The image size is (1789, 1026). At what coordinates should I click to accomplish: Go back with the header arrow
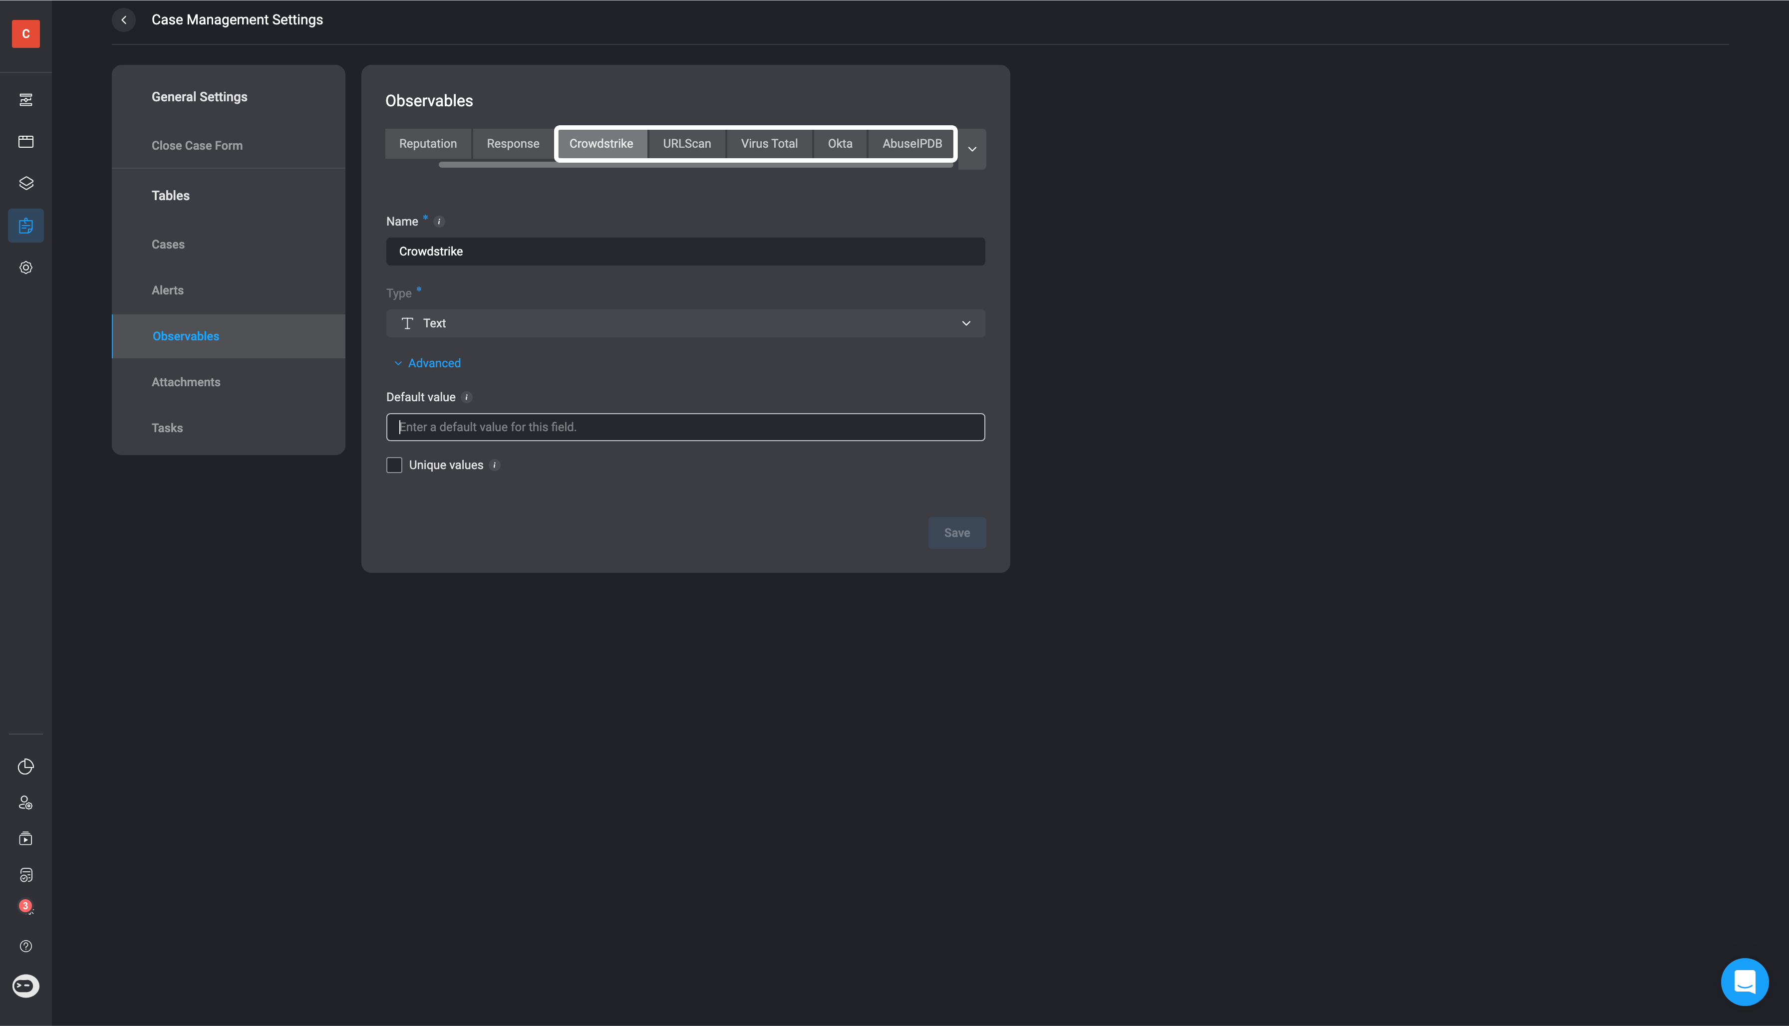click(x=124, y=20)
